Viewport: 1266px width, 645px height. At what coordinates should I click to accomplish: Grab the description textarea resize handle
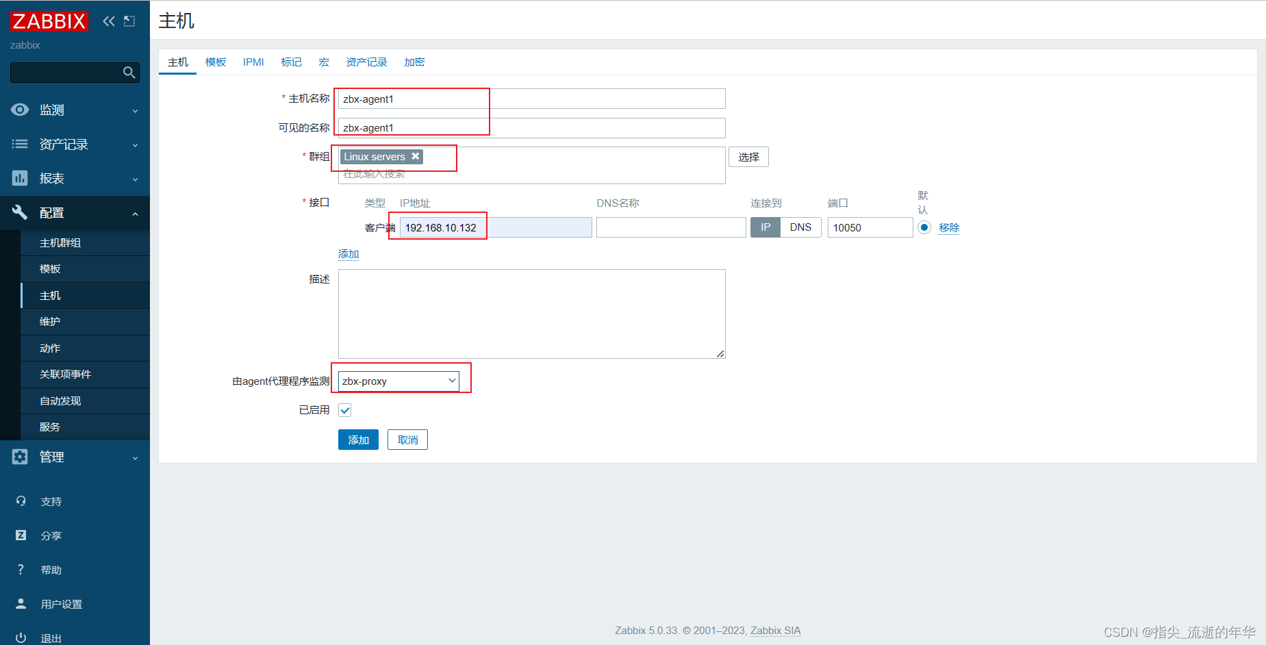720,353
